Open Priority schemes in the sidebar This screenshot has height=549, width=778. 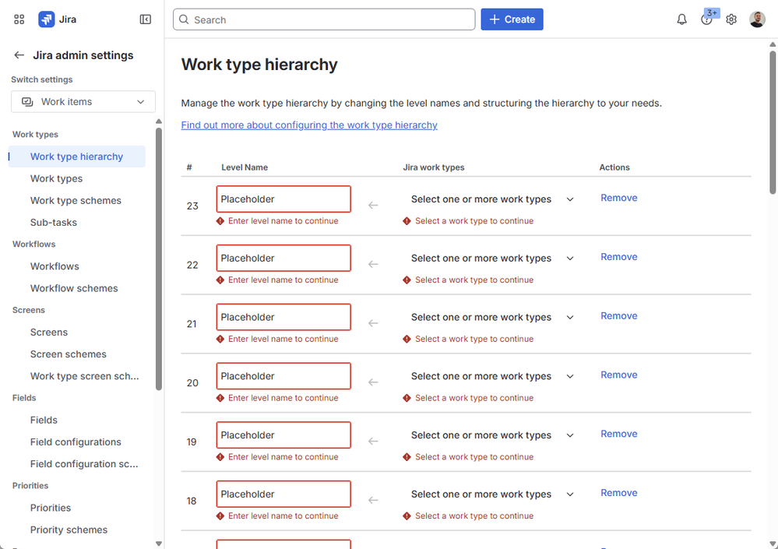click(x=69, y=530)
